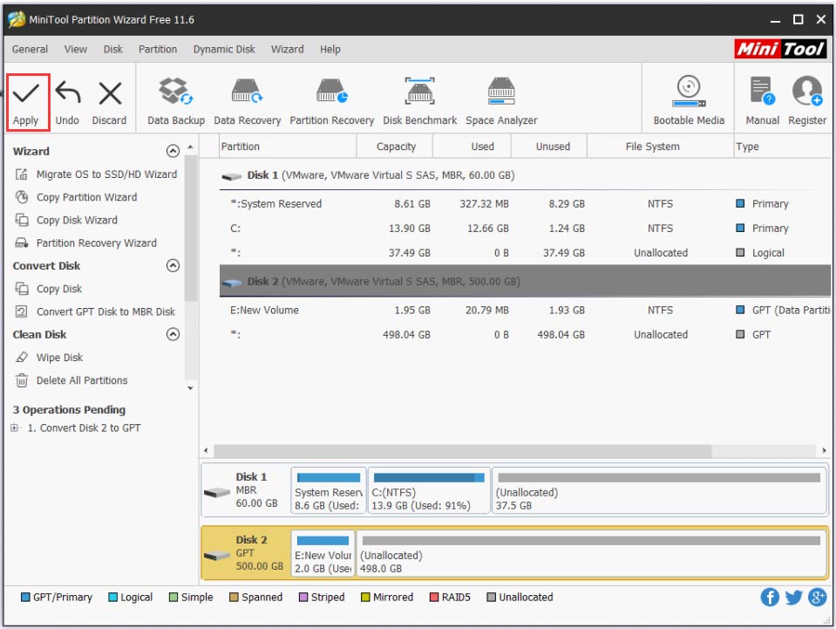Select the Disk 2 header row
Image resolution: width=836 pixels, height=629 pixels.
click(x=525, y=281)
